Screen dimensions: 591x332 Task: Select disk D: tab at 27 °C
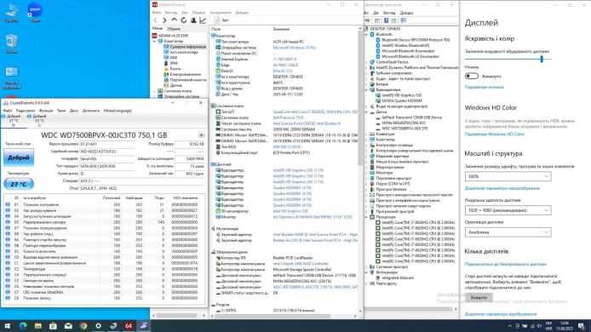pos(13,120)
